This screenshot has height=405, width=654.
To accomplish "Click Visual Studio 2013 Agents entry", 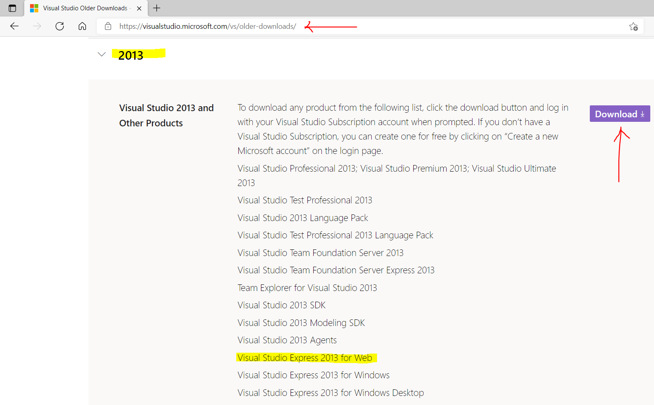I will (x=287, y=340).
